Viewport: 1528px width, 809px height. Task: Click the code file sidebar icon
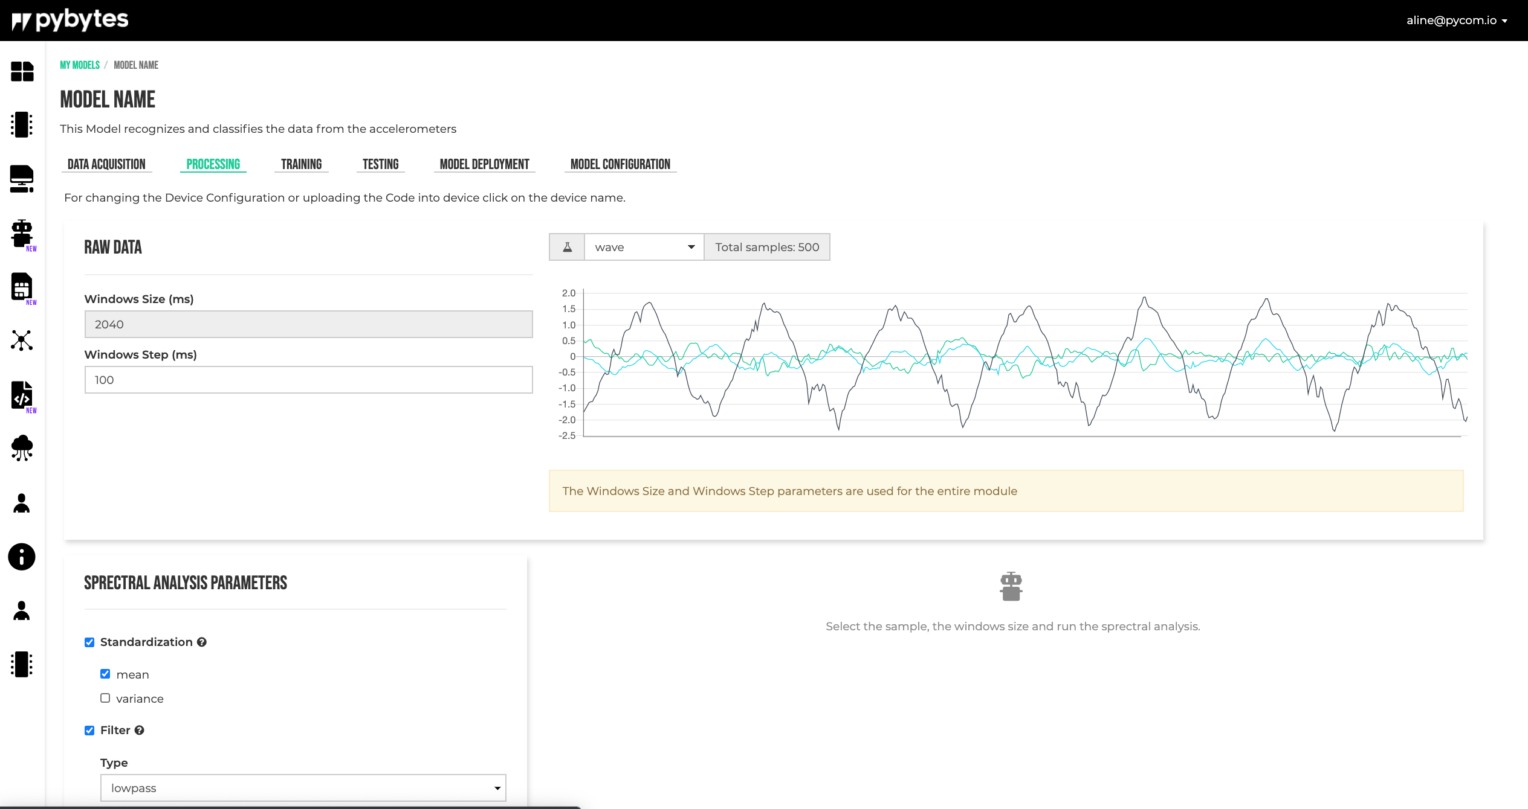pos(22,395)
